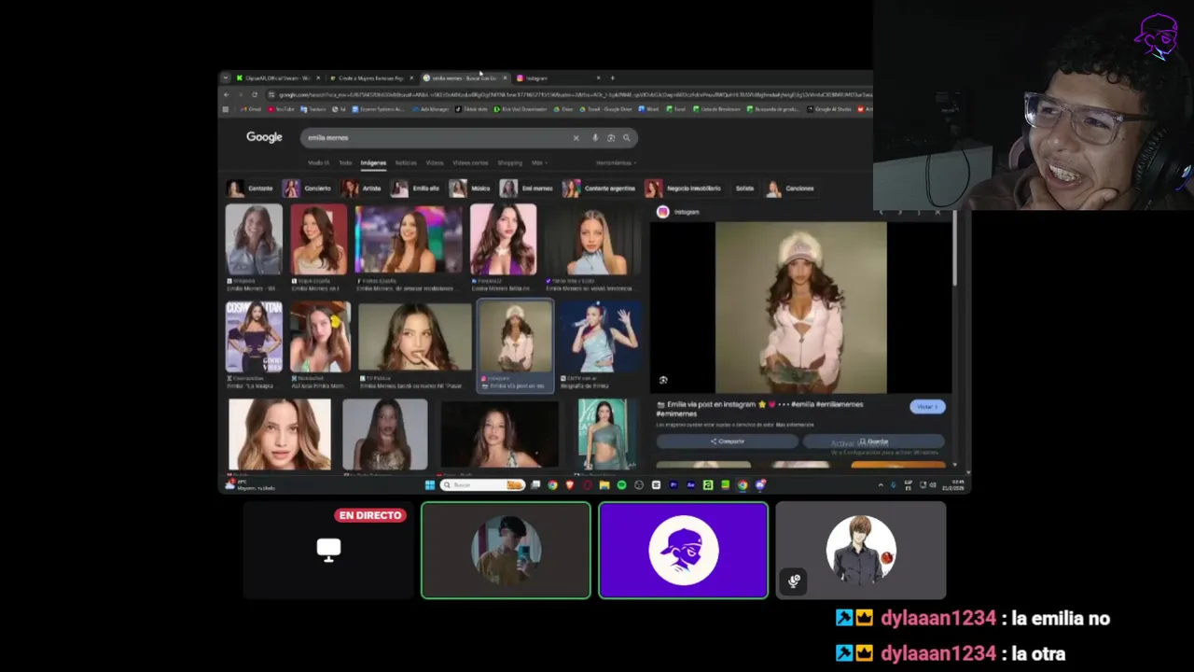The height and width of the screenshot is (672, 1194).
Task: Select the Canciones filter chip
Action: (x=790, y=189)
